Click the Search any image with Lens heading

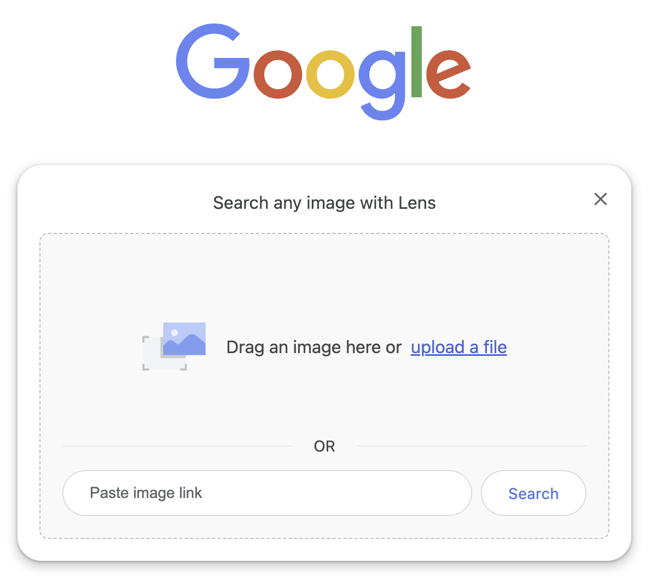324,203
